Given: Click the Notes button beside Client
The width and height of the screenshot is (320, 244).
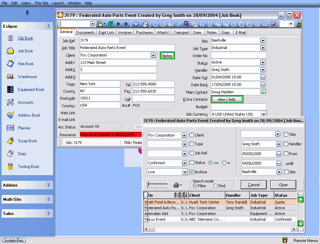Looking at the screenshot, I should coord(167,55).
